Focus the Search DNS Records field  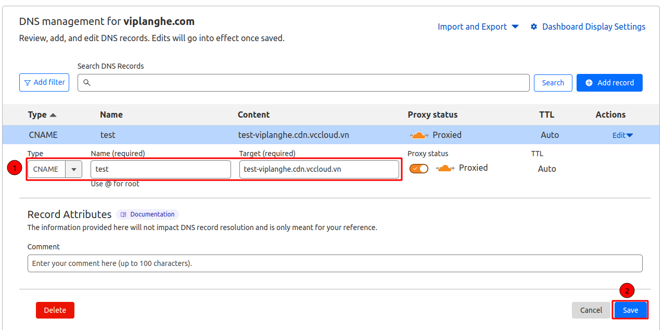(x=303, y=83)
